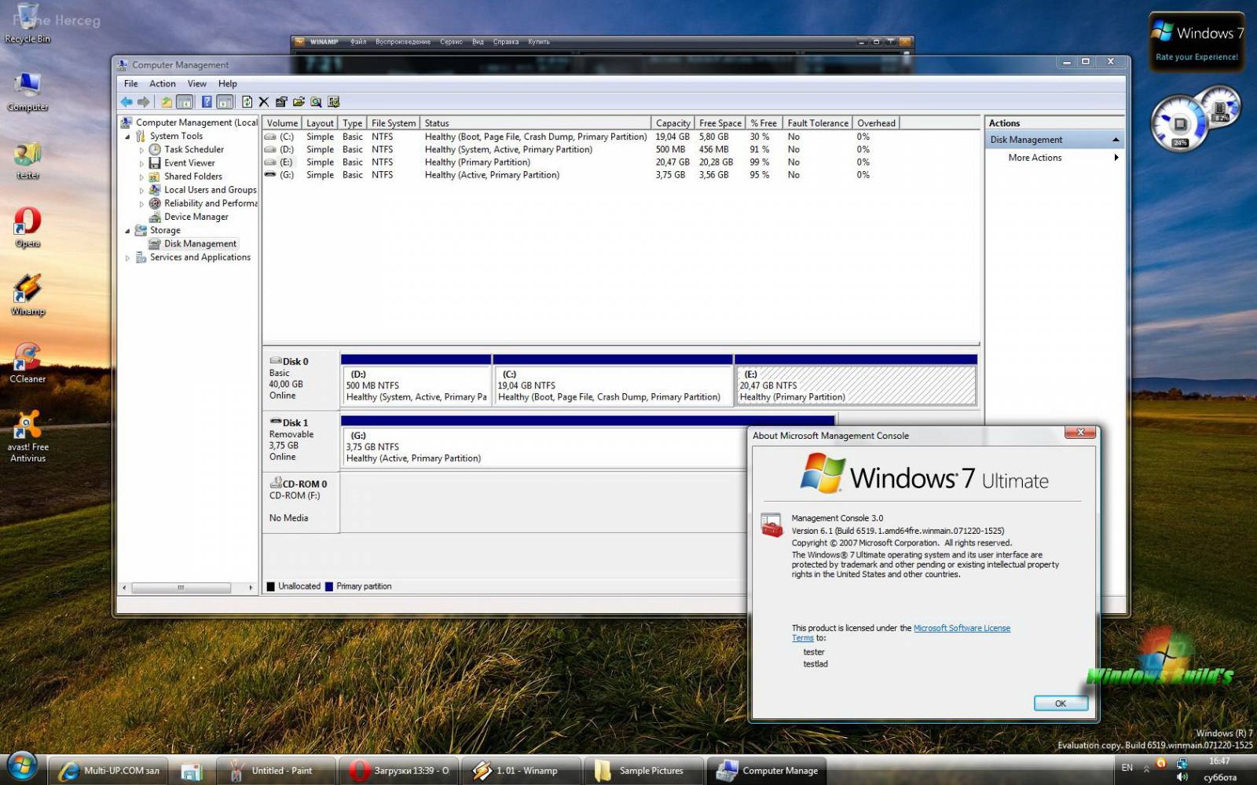Click Rate your Experience gadget link

[1197, 57]
